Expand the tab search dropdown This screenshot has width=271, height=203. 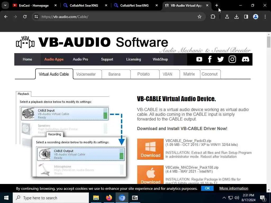[5, 5]
